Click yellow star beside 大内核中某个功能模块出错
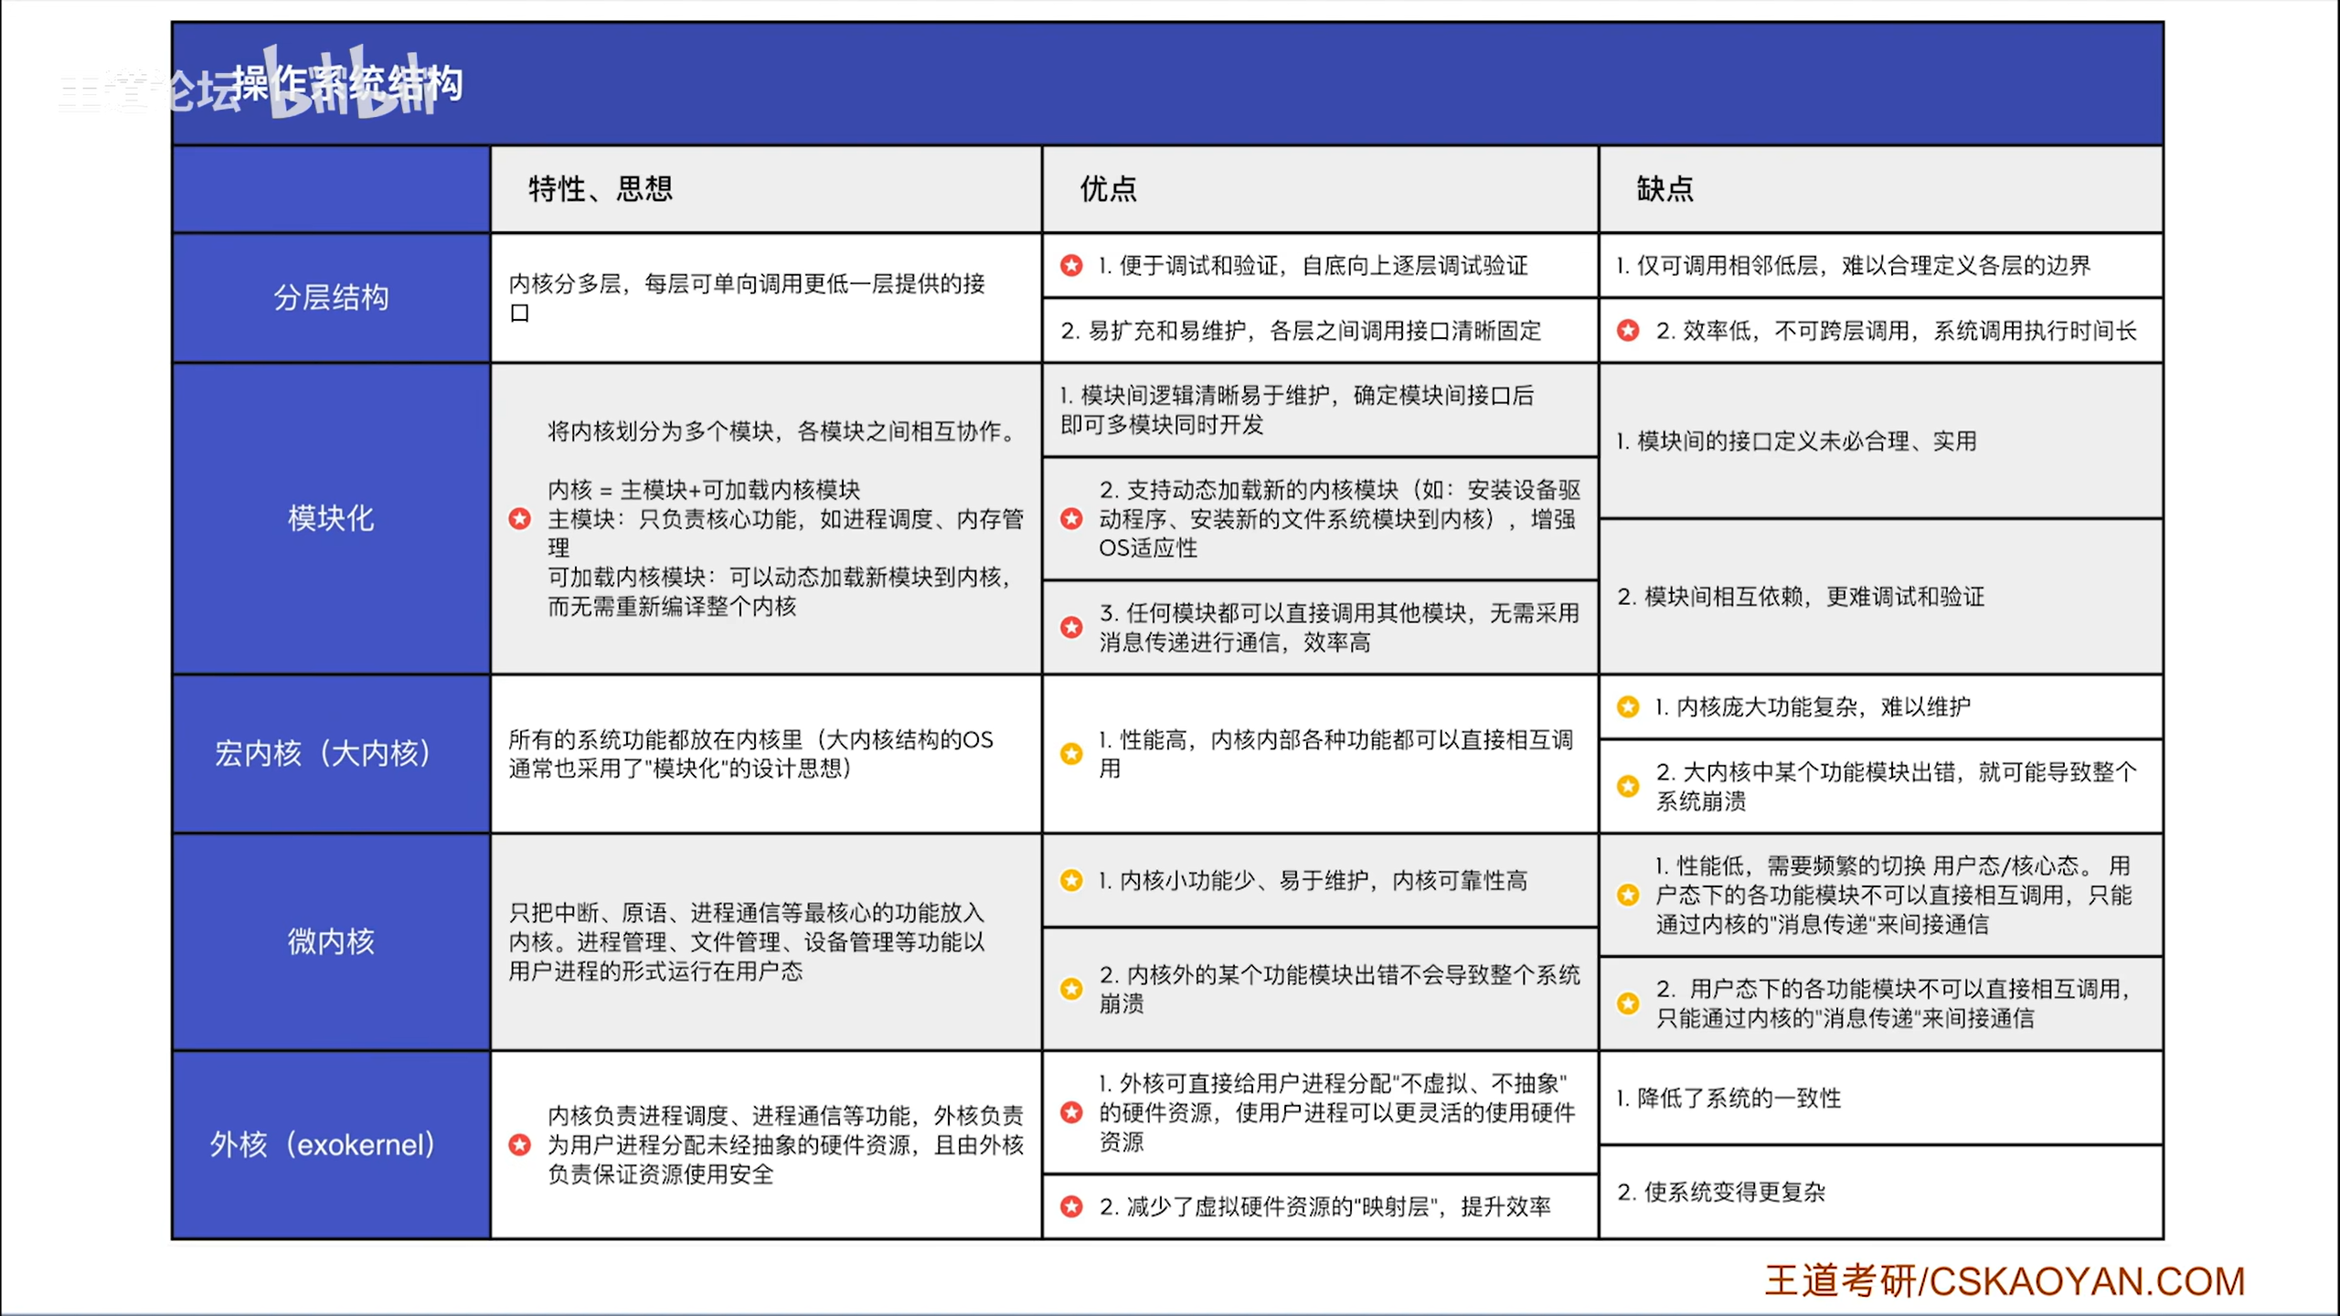Screen dimensions: 2340x1316 tap(1628, 786)
